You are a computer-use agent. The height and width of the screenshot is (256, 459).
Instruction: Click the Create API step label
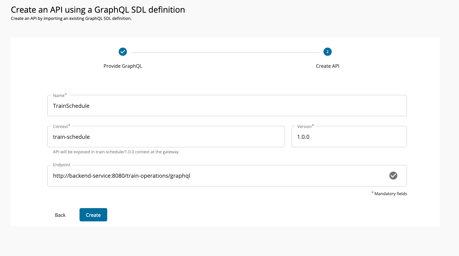coord(327,66)
